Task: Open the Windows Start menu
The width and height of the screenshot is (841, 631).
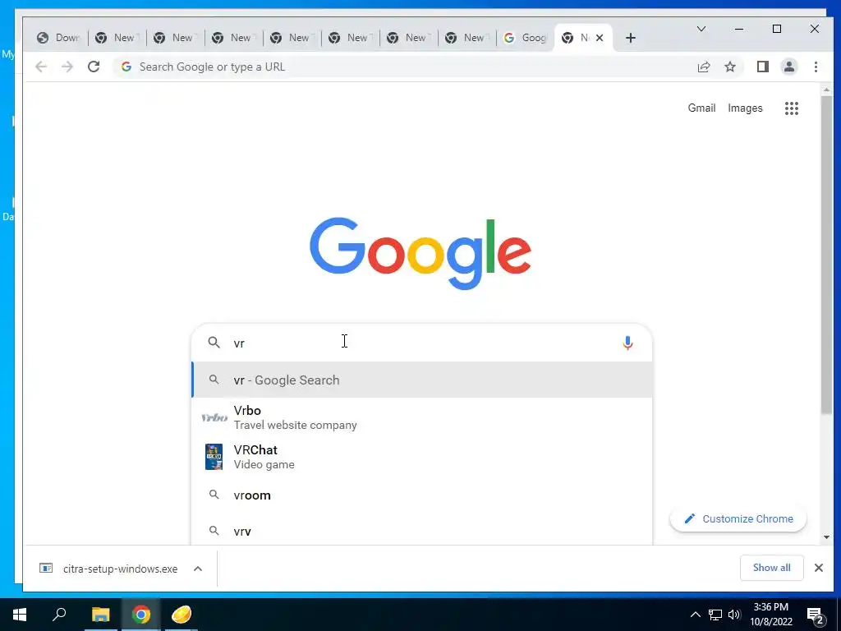Action: [20, 615]
